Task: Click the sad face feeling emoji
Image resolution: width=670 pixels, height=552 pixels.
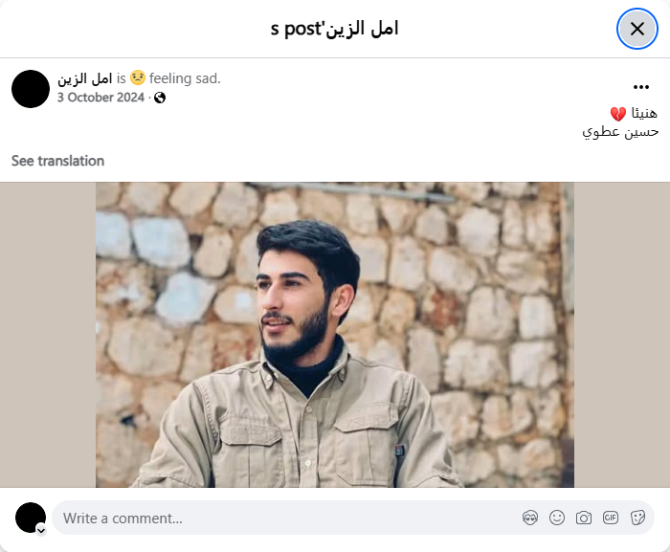Action: (138, 77)
